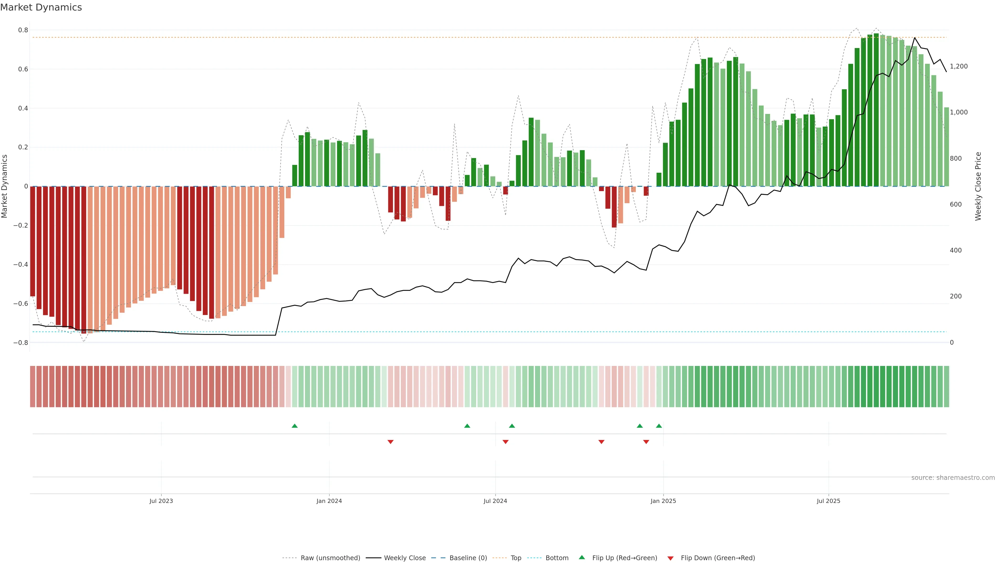Click the Flip Up (Red→Green) legend label
This screenshot has height=567, width=1008.
coord(624,558)
